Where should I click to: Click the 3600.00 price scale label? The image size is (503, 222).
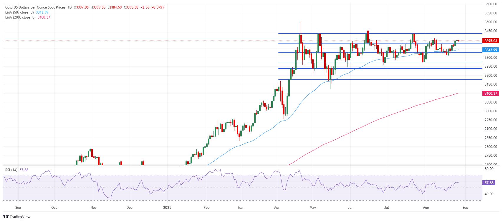tap(491, 4)
